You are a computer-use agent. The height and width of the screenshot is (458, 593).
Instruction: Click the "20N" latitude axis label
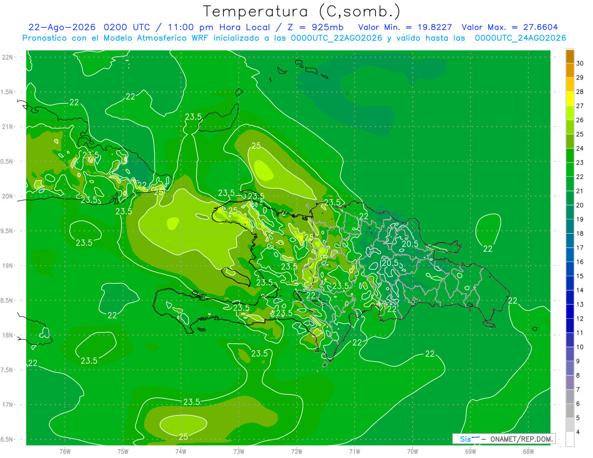[x=7, y=196]
